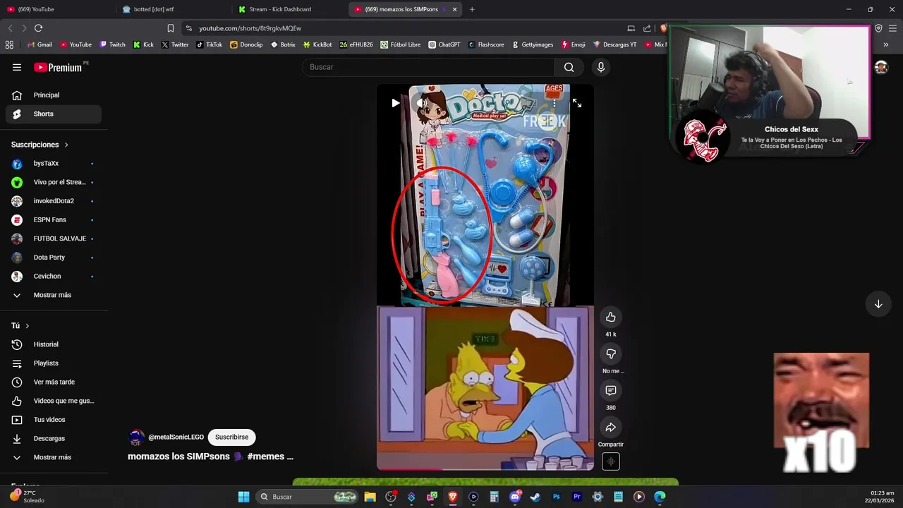Start voice search with microphone icon
The height and width of the screenshot is (508, 903).
point(601,67)
